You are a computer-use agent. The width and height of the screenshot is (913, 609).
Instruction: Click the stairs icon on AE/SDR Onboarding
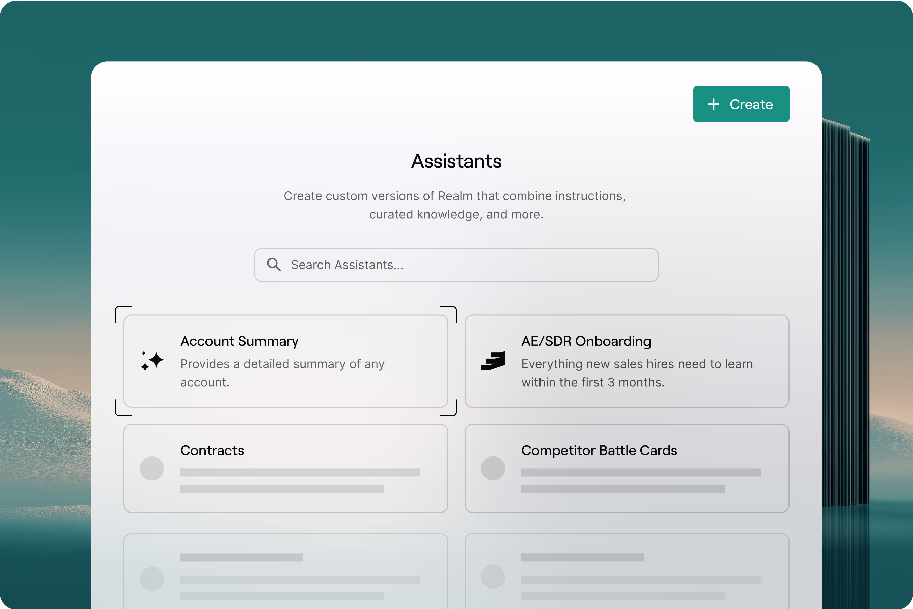click(493, 361)
